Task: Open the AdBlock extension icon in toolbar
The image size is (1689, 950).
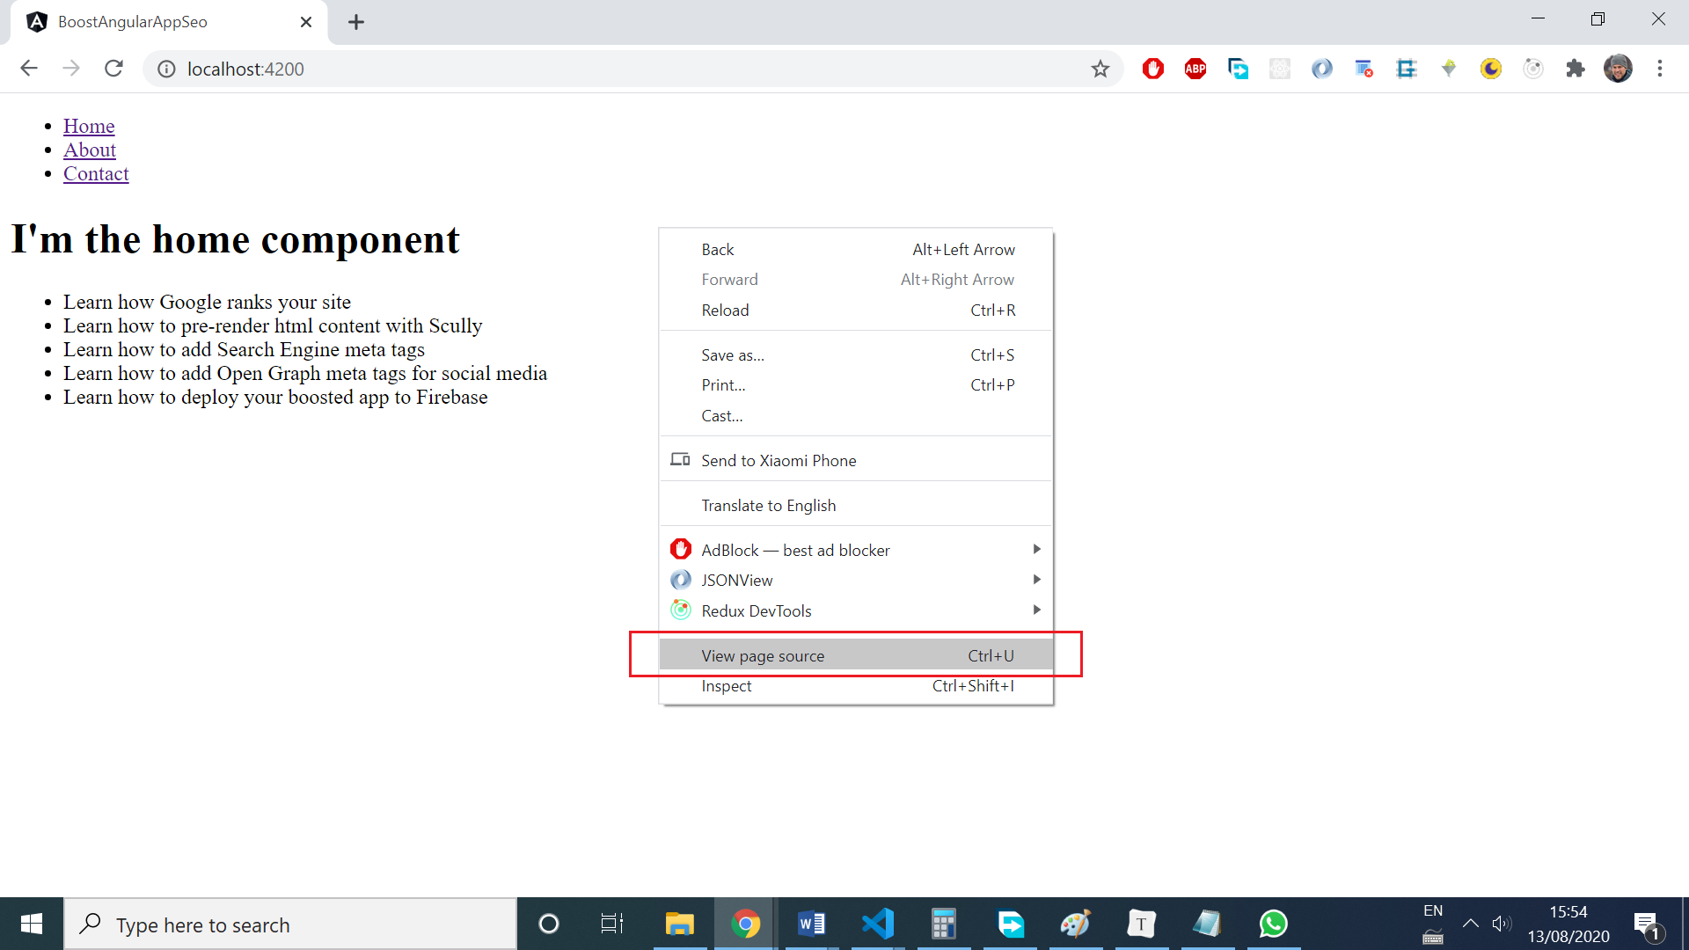Action: coord(1153,69)
